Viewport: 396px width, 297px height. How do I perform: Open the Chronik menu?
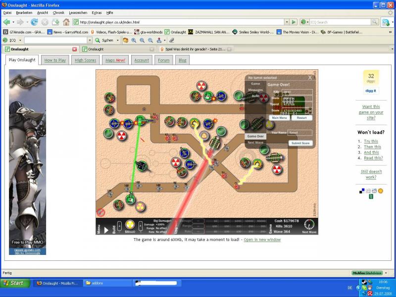58,12
